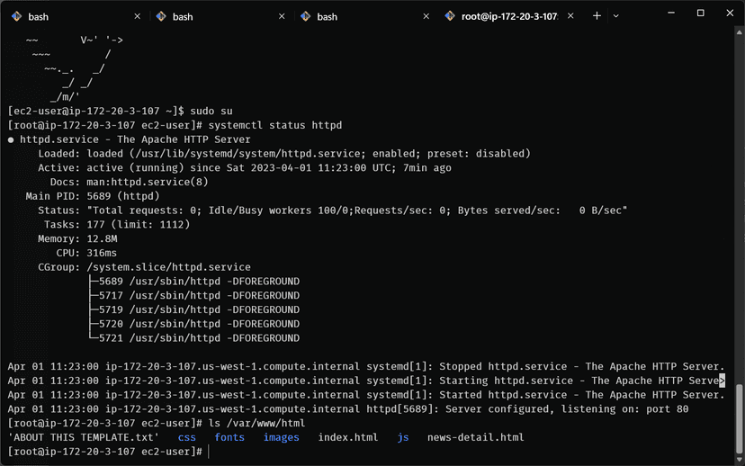The width and height of the screenshot is (745, 466).
Task: Switch to the first bash tab
Action: [76, 16]
